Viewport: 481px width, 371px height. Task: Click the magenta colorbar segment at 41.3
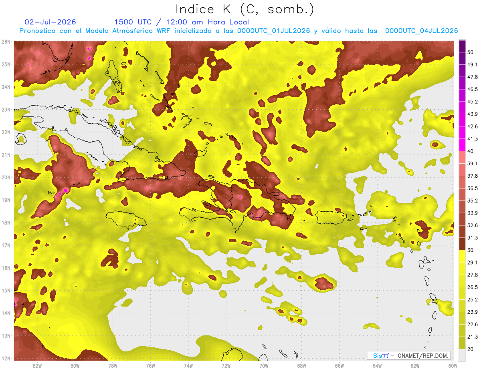pos(462,144)
